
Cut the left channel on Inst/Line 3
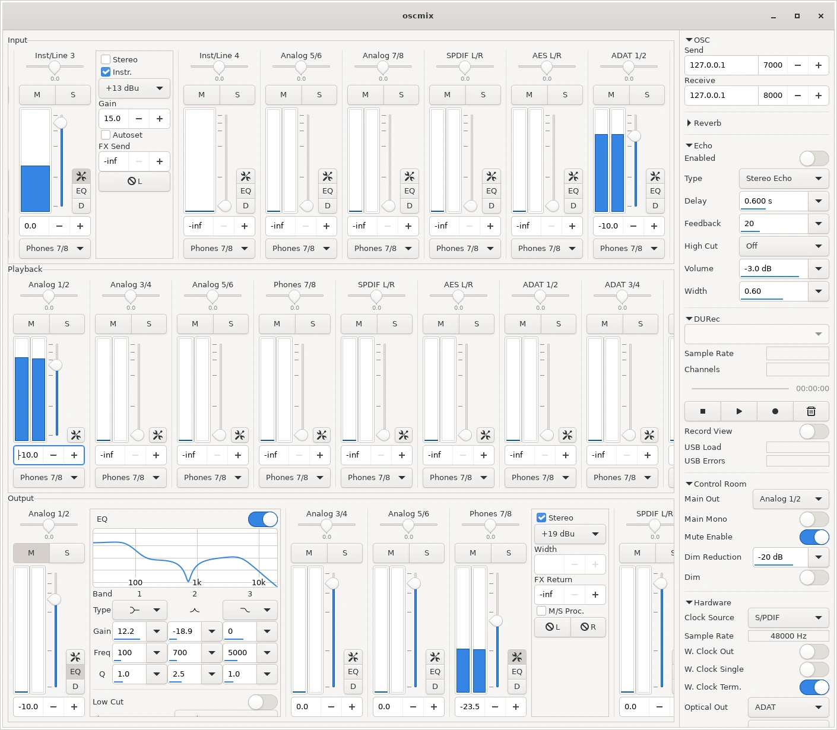pyautogui.click(x=134, y=182)
